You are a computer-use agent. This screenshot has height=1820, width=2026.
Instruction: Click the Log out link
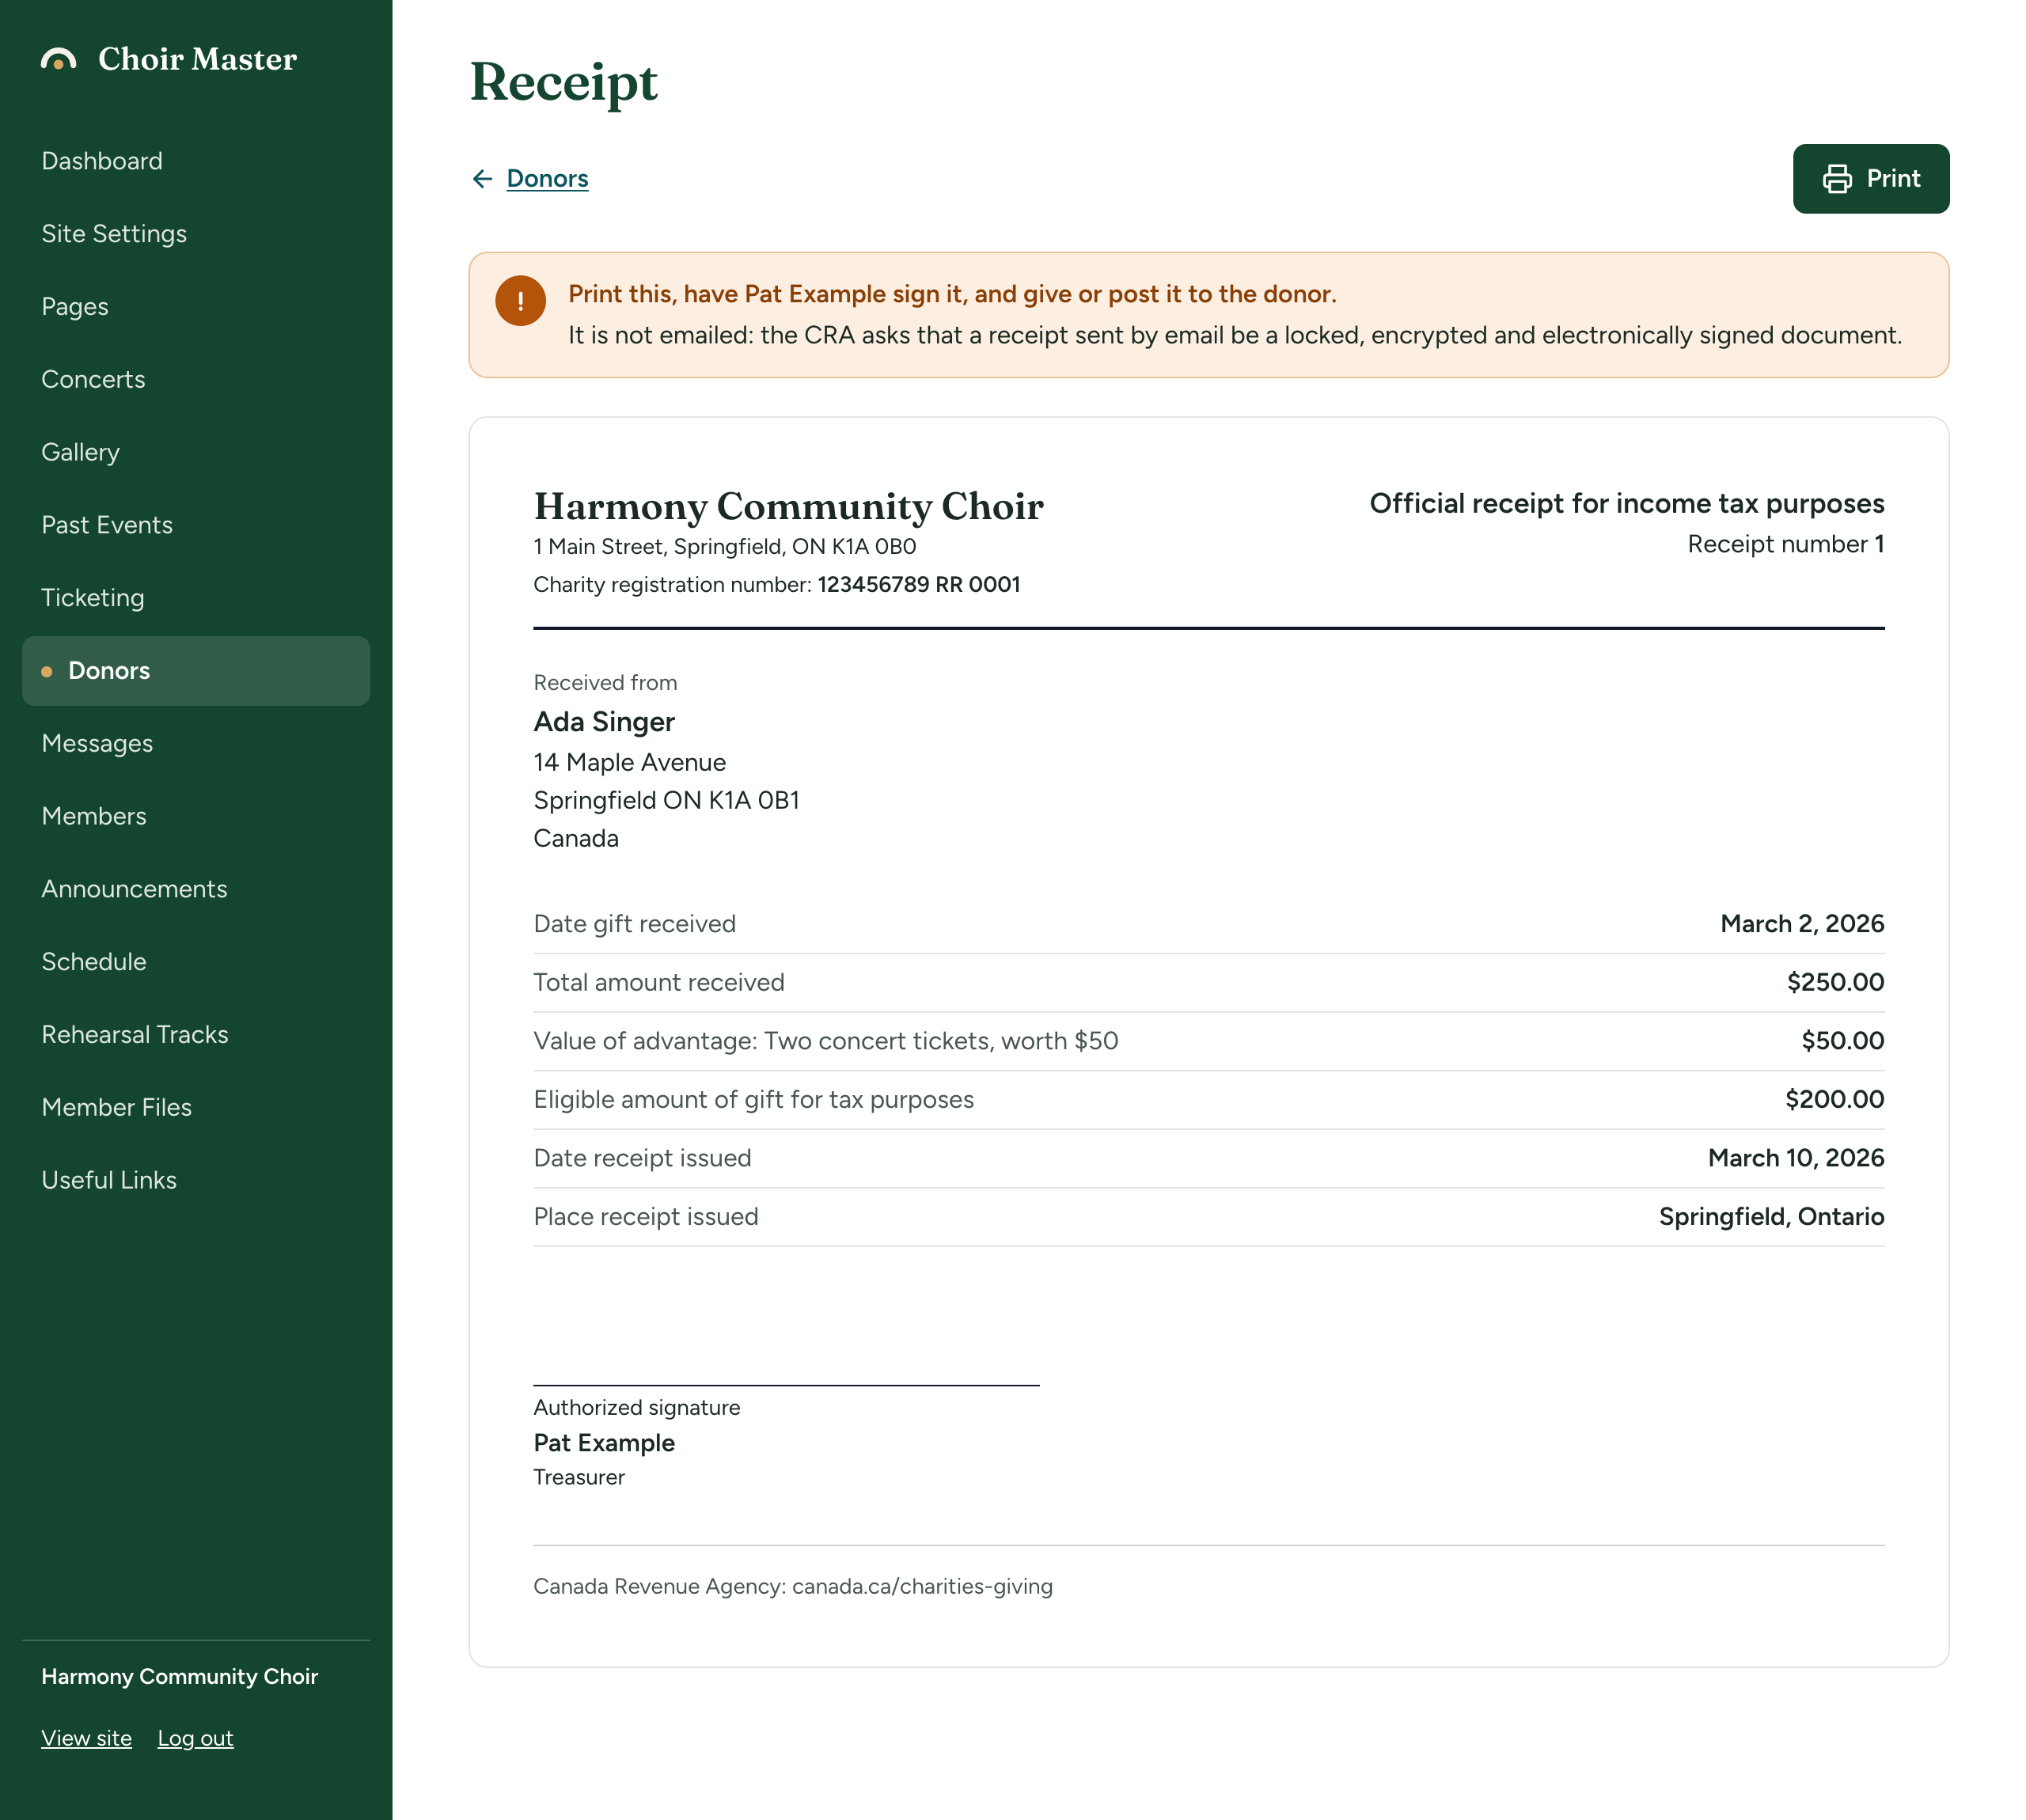click(195, 1738)
